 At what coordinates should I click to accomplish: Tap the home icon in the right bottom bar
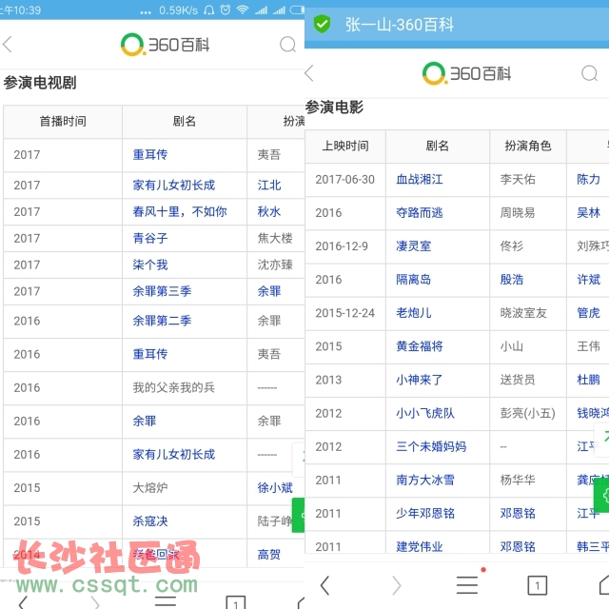pos(601,583)
